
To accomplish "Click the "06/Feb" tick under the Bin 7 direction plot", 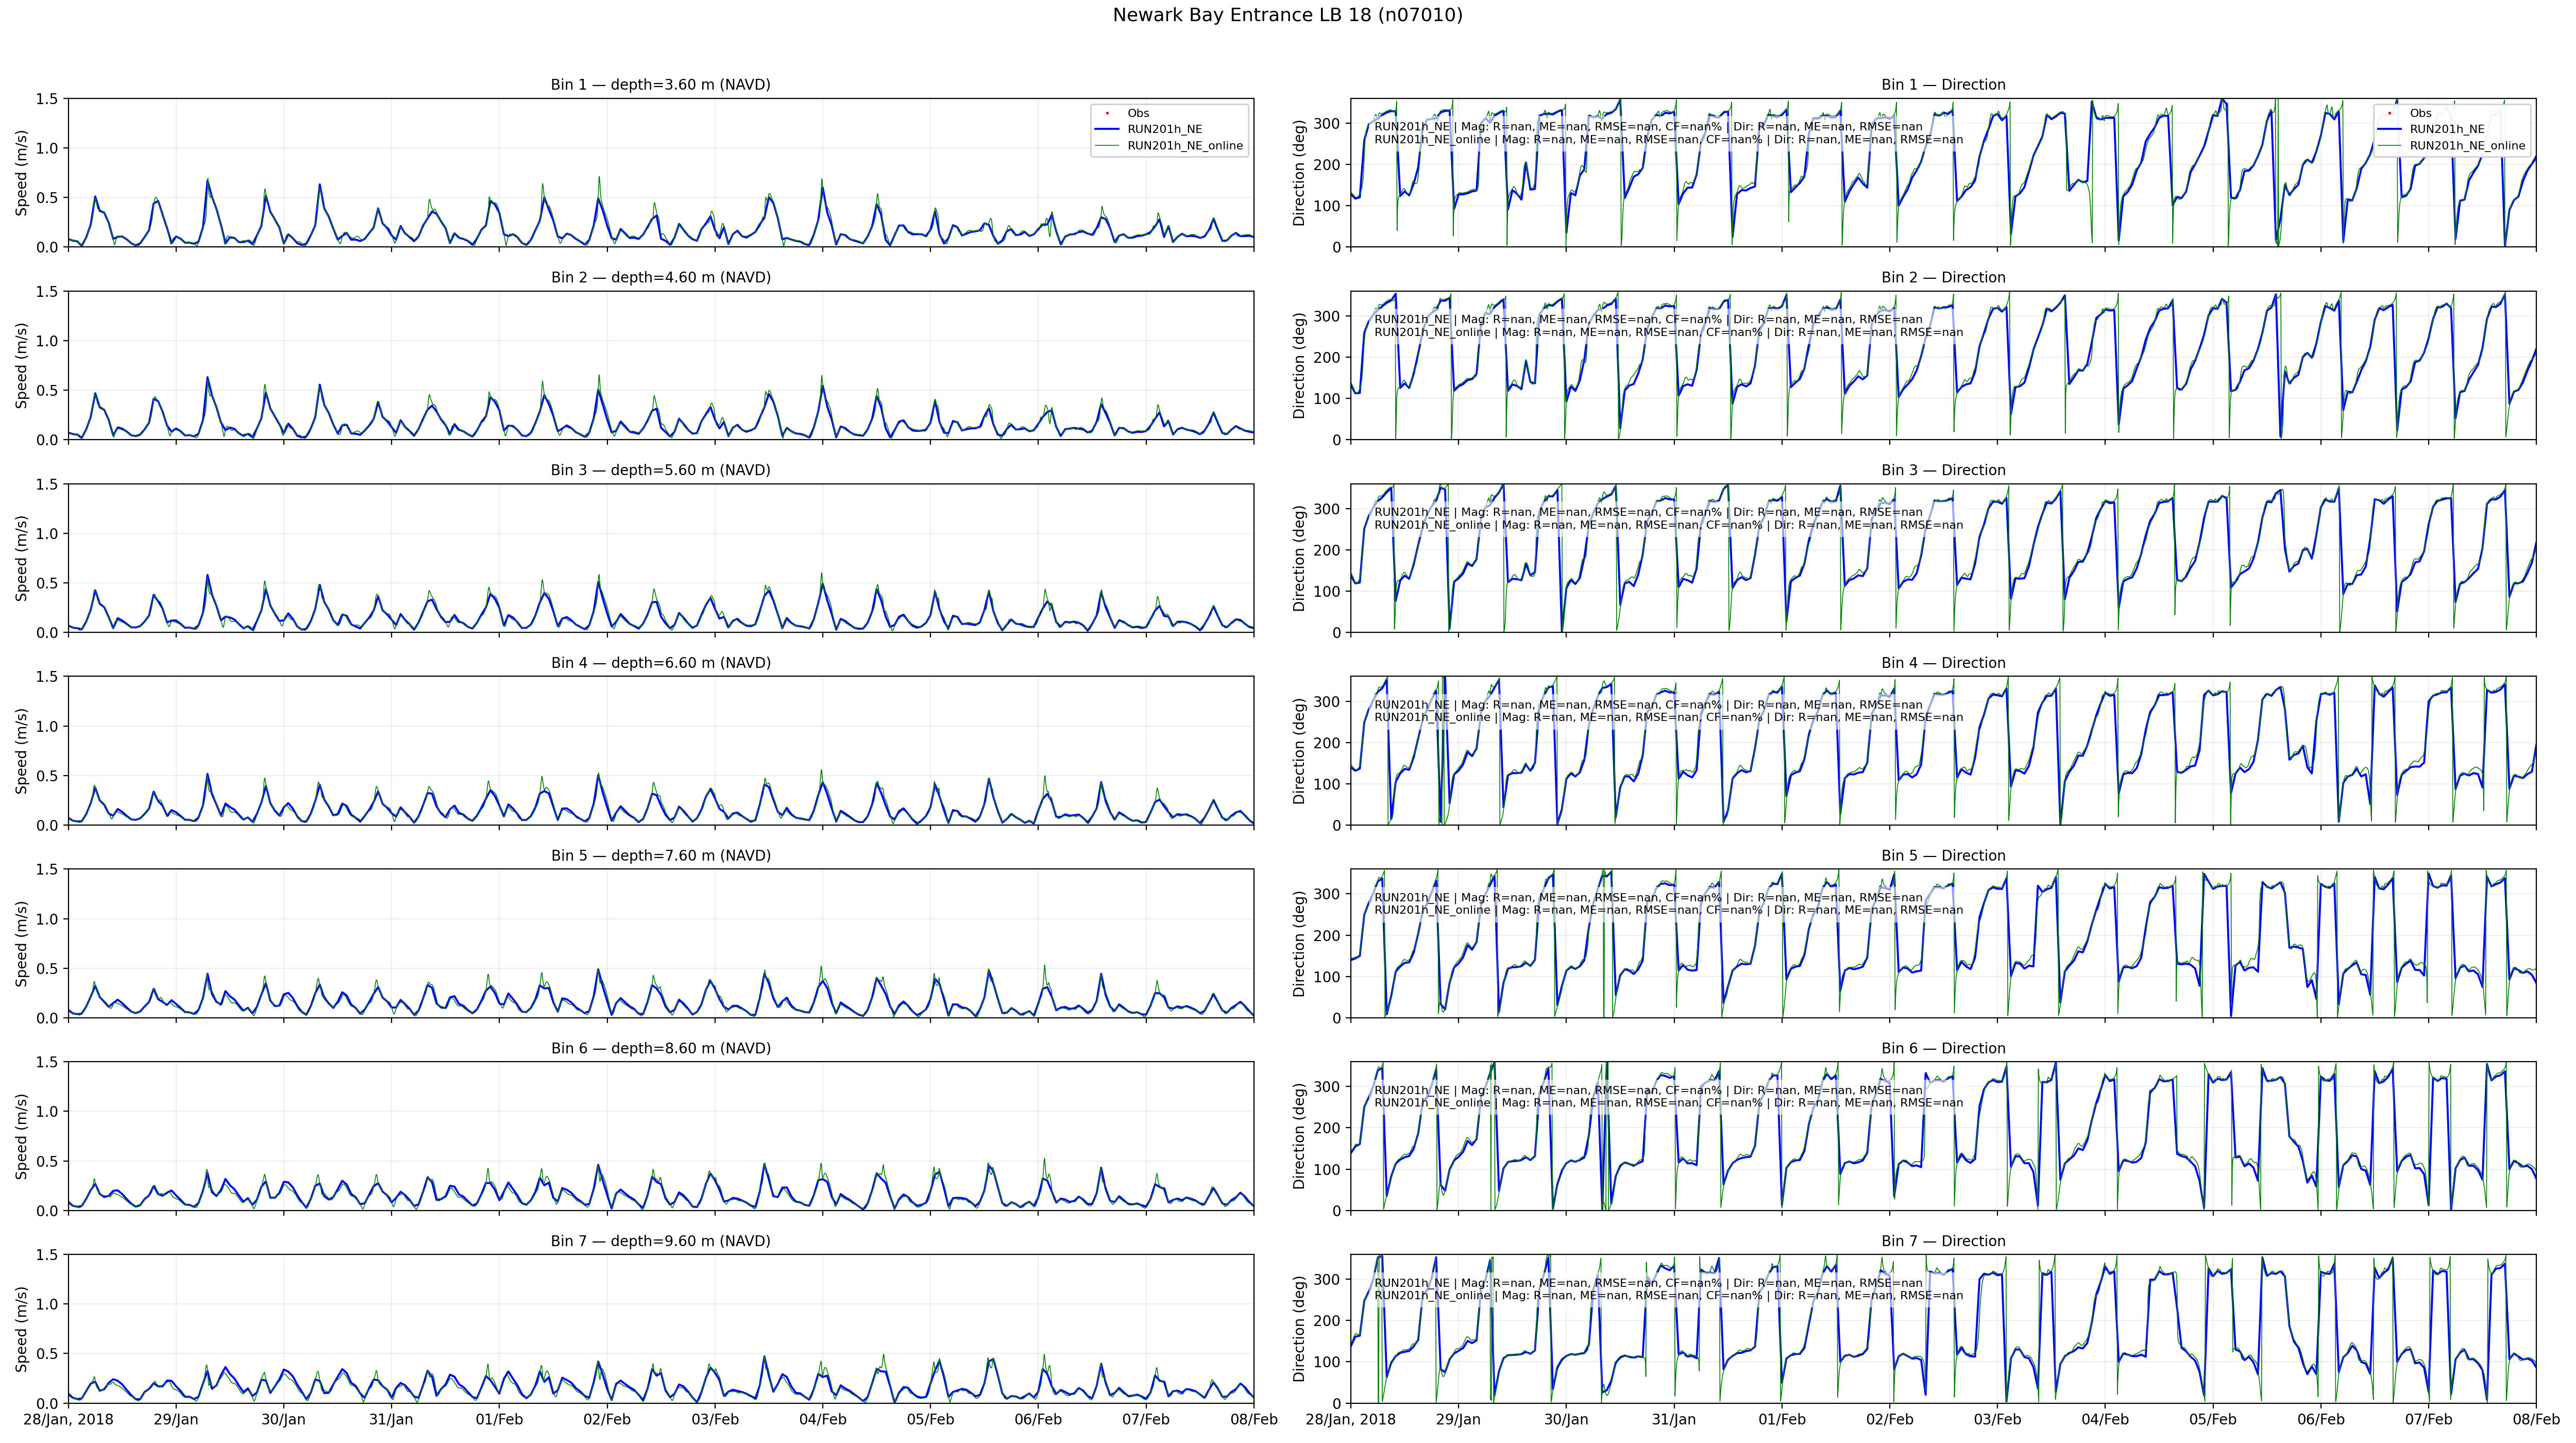I will coord(2320,1420).
